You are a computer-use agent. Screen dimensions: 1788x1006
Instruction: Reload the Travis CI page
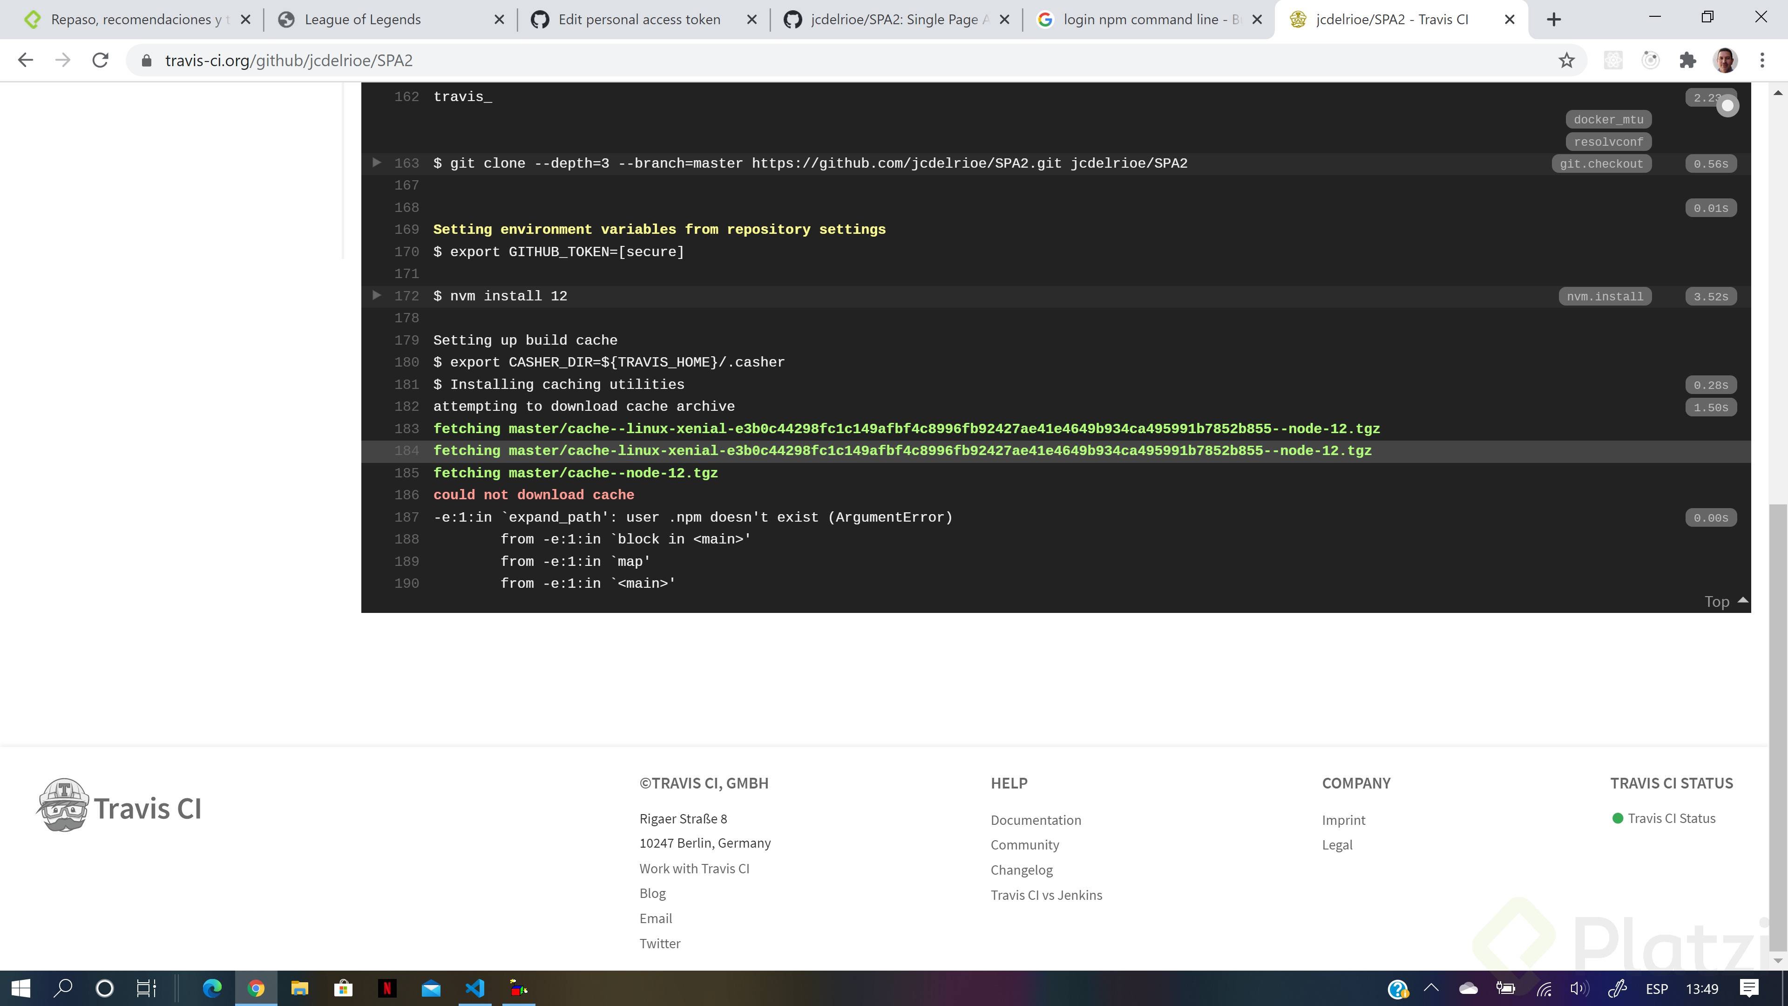click(100, 61)
